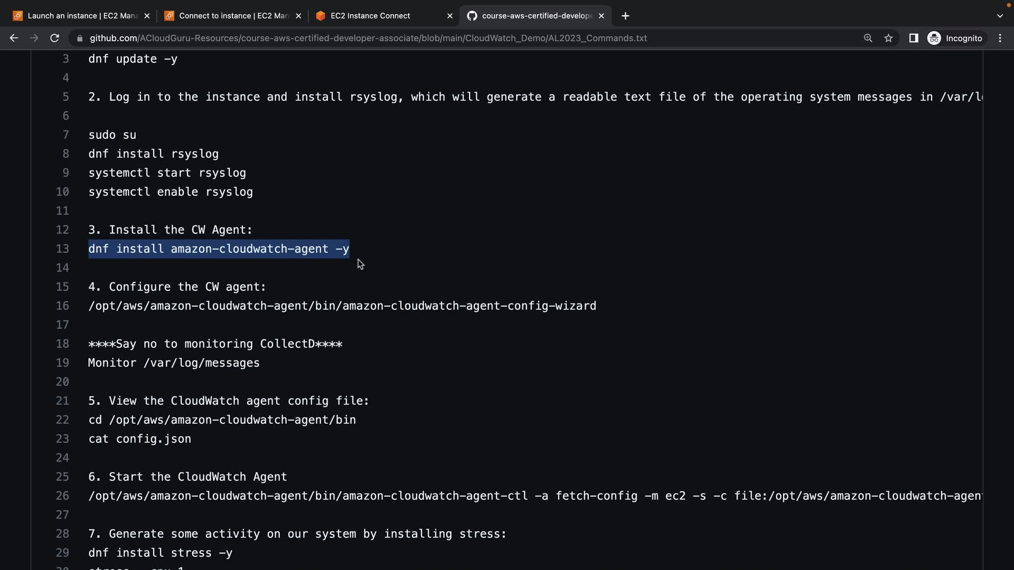Switch to Launch an instance tab
The image size is (1014, 570).
click(x=82, y=16)
